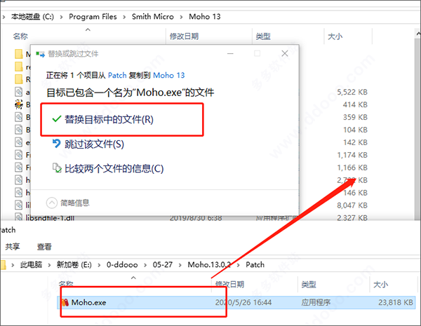Choose 替换目标中的文件(R) option
Viewport: 421px width, 326px height.
(x=109, y=120)
